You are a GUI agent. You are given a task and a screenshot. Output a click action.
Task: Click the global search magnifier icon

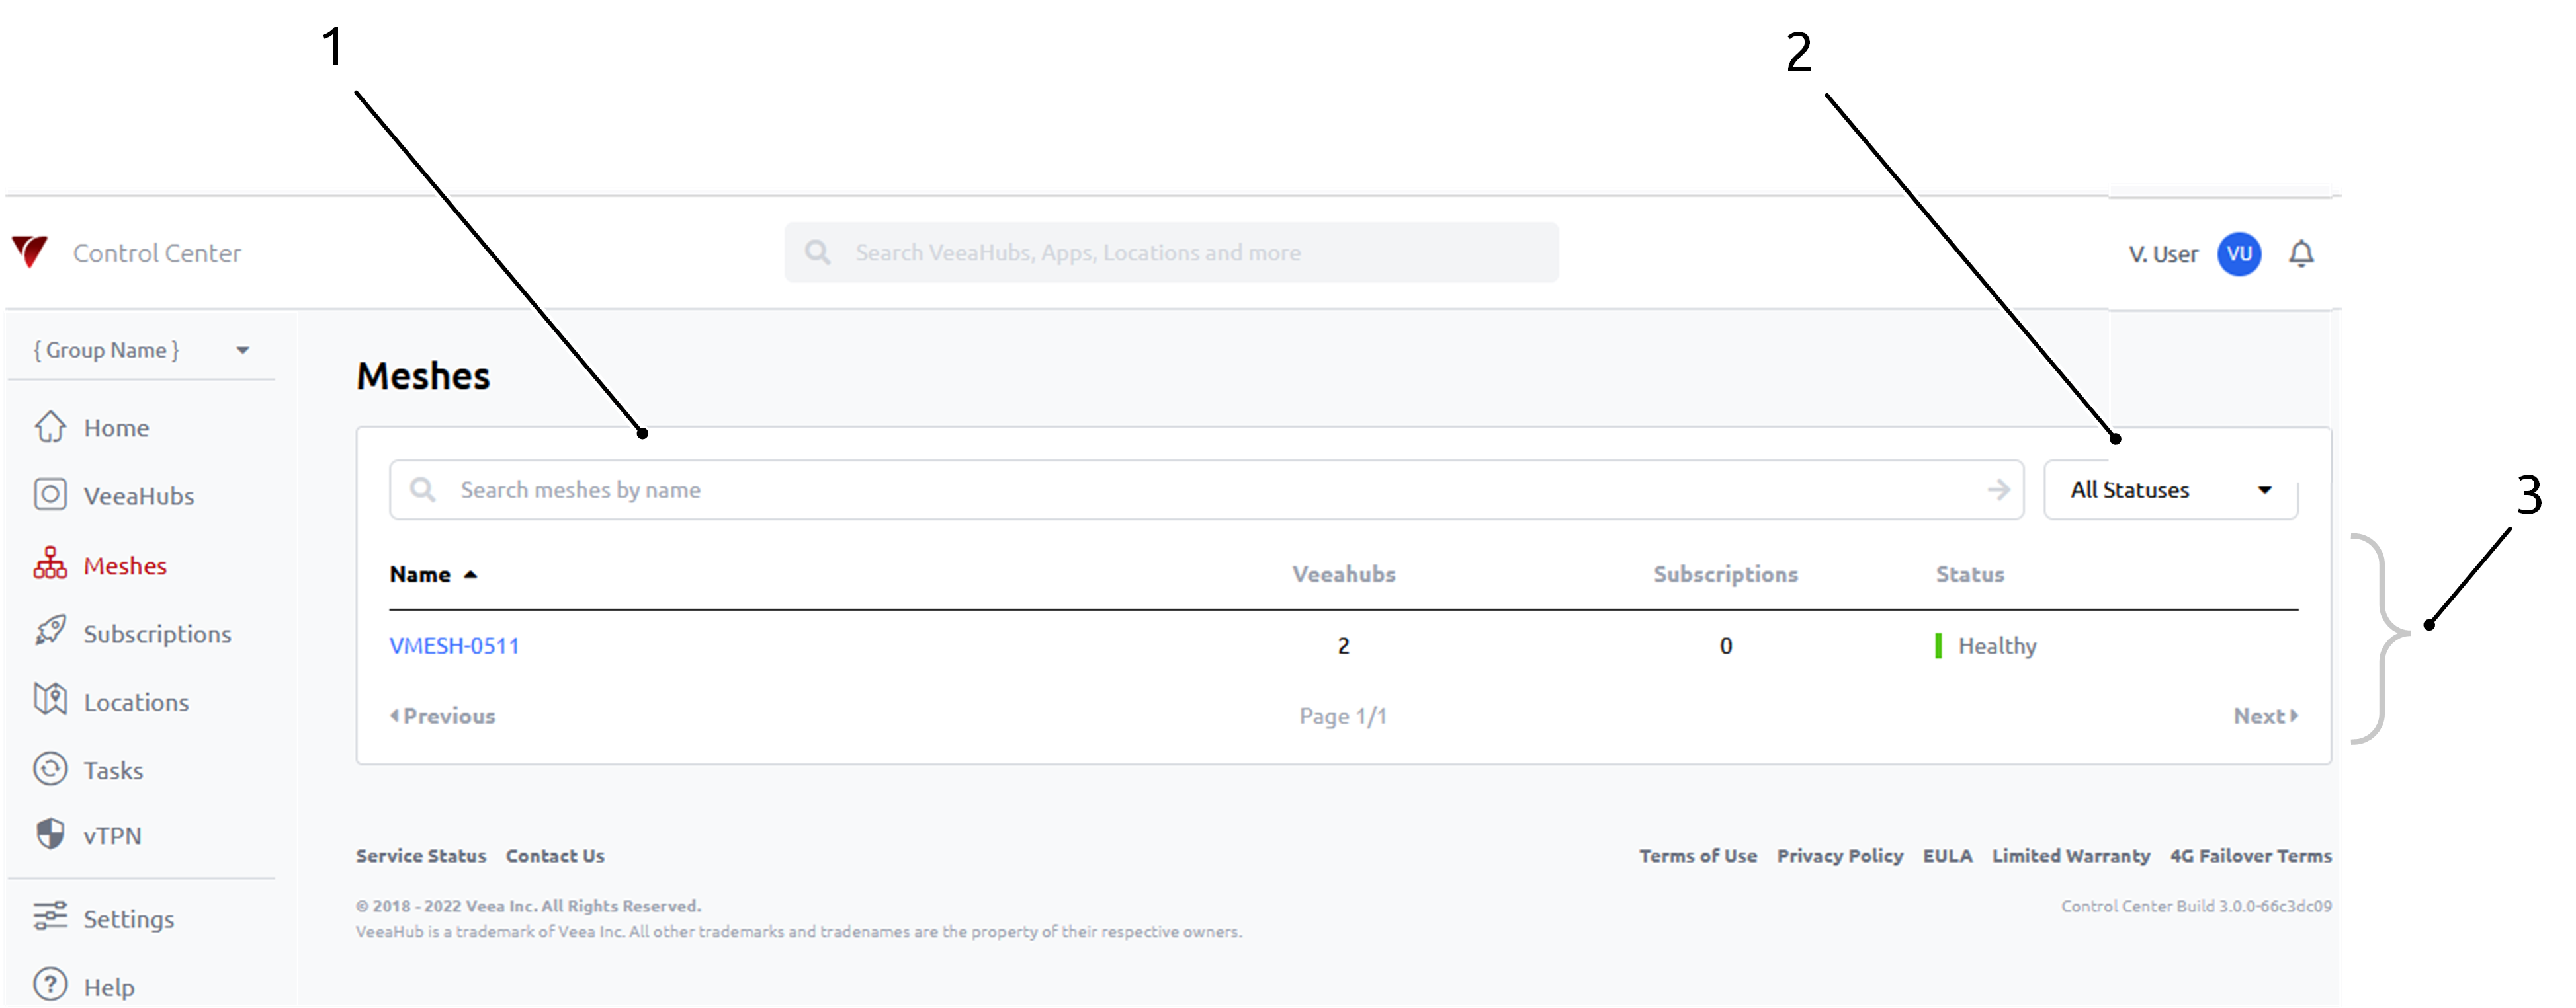817,252
